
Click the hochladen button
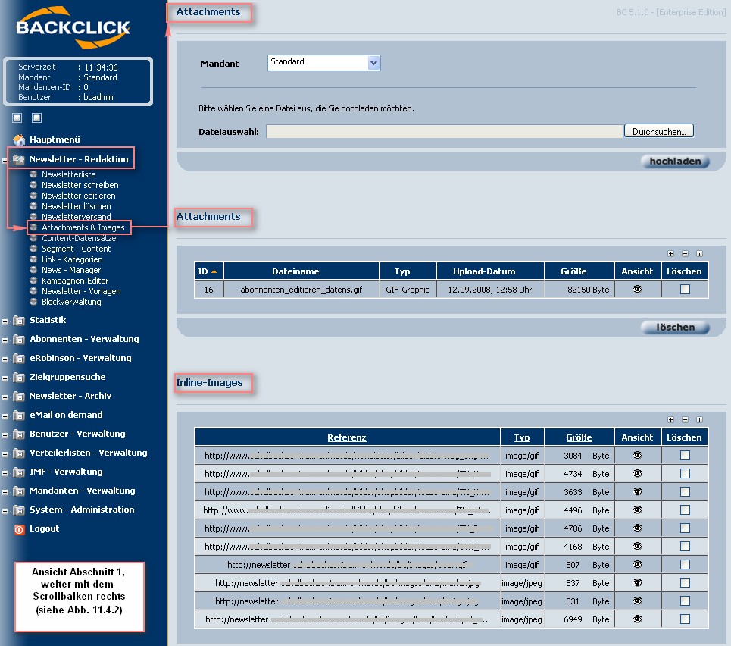675,161
